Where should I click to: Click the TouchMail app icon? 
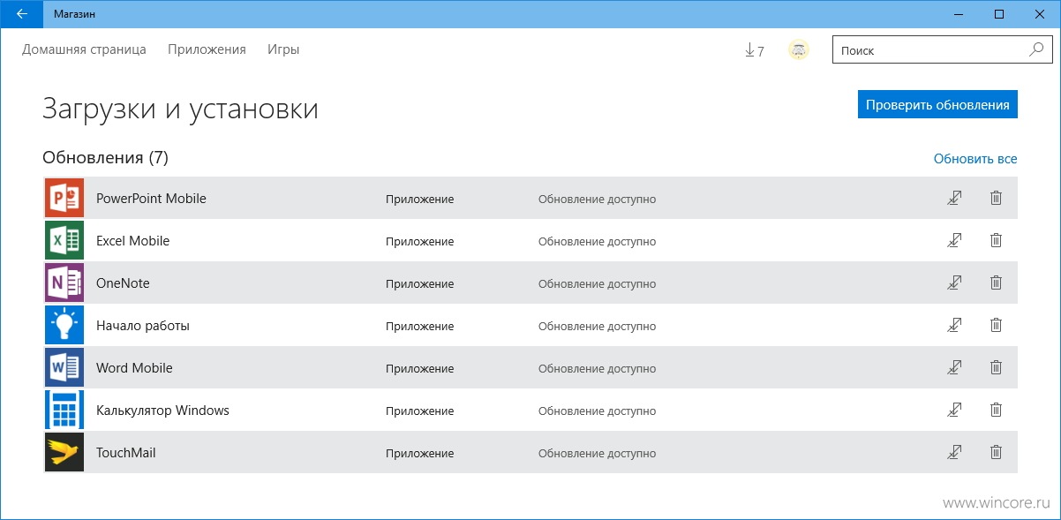(x=64, y=453)
